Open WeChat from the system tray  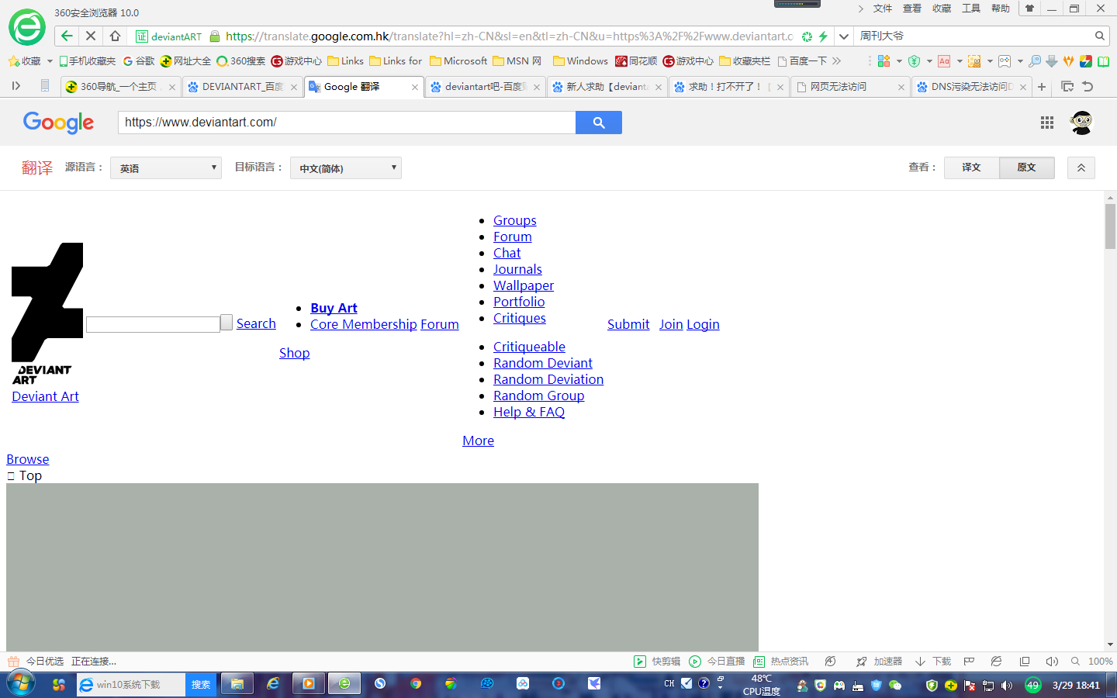point(895,686)
